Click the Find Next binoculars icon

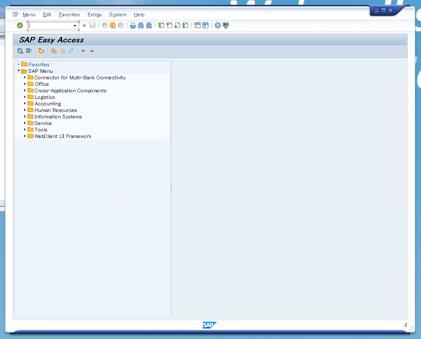point(149,25)
